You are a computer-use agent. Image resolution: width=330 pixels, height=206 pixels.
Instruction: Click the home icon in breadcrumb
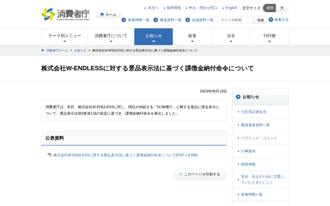[x=43, y=50]
